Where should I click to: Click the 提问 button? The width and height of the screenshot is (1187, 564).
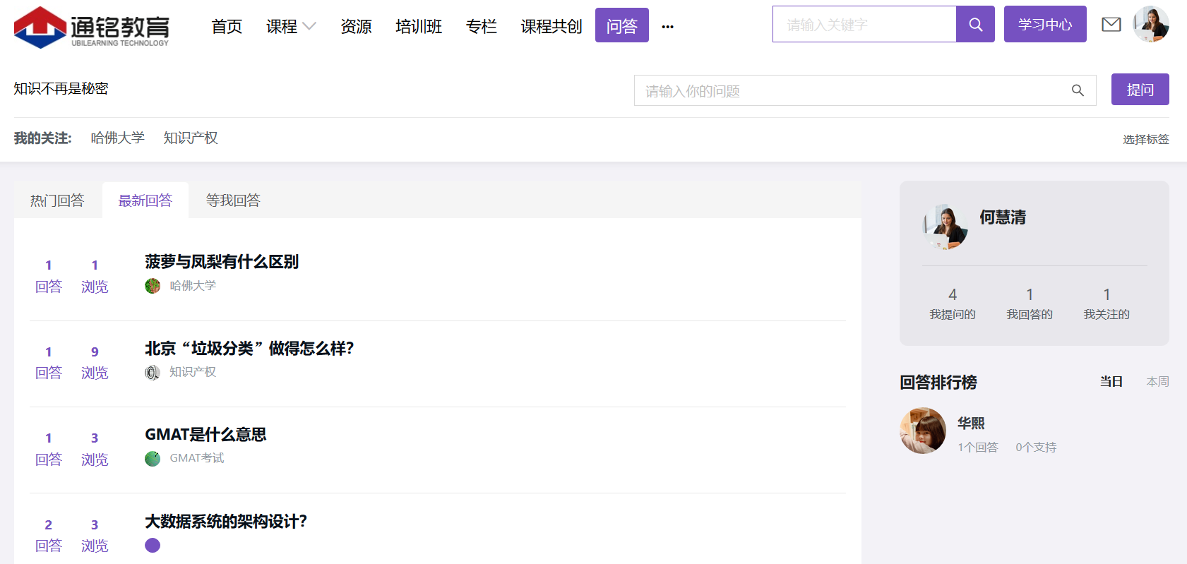(x=1140, y=90)
